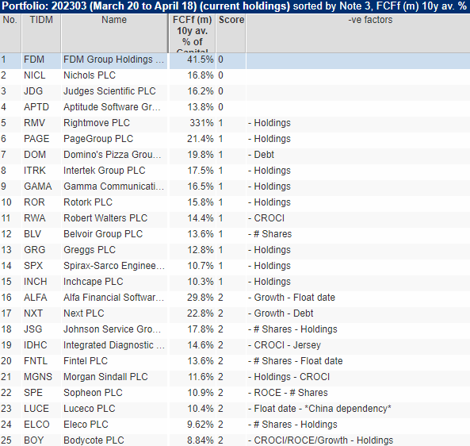Viewport: 470px width, 446px height.
Task: Click the RMV ticker cell
Action: pyautogui.click(x=41, y=123)
